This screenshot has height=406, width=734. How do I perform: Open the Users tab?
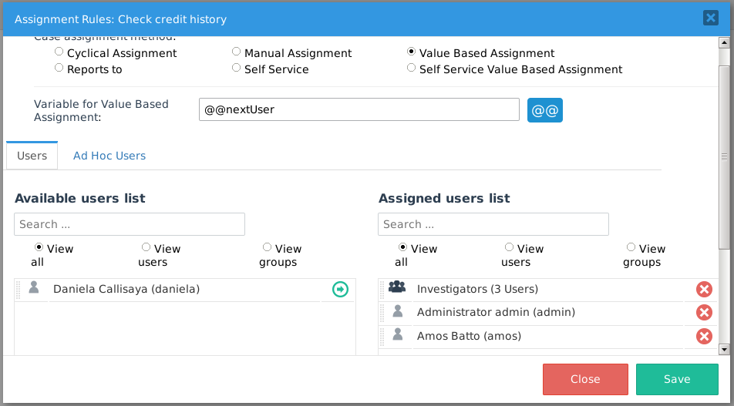(32, 156)
